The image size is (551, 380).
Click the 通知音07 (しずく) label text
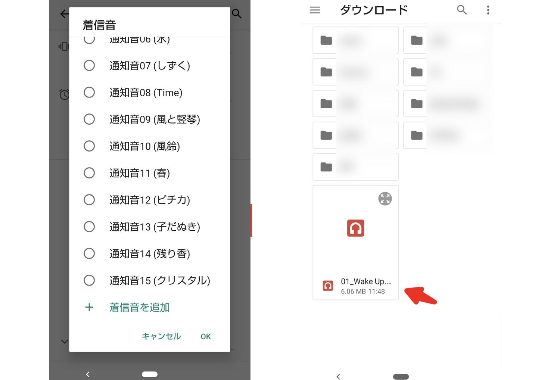tap(150, 66)
